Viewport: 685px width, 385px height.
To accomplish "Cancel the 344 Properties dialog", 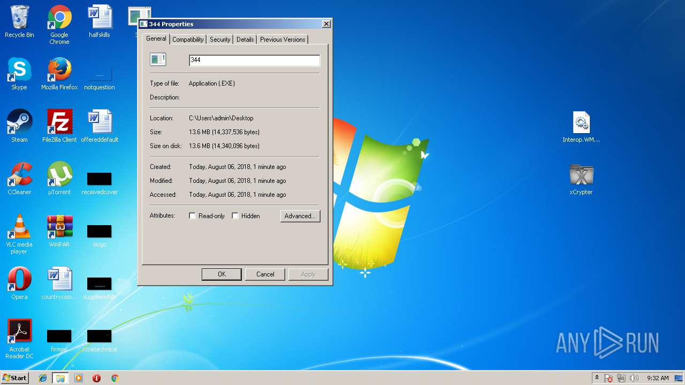I will (265, 274).
